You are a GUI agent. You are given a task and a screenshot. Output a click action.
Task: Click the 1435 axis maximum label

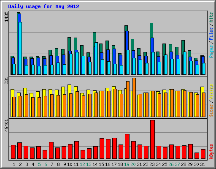(6, 16)
